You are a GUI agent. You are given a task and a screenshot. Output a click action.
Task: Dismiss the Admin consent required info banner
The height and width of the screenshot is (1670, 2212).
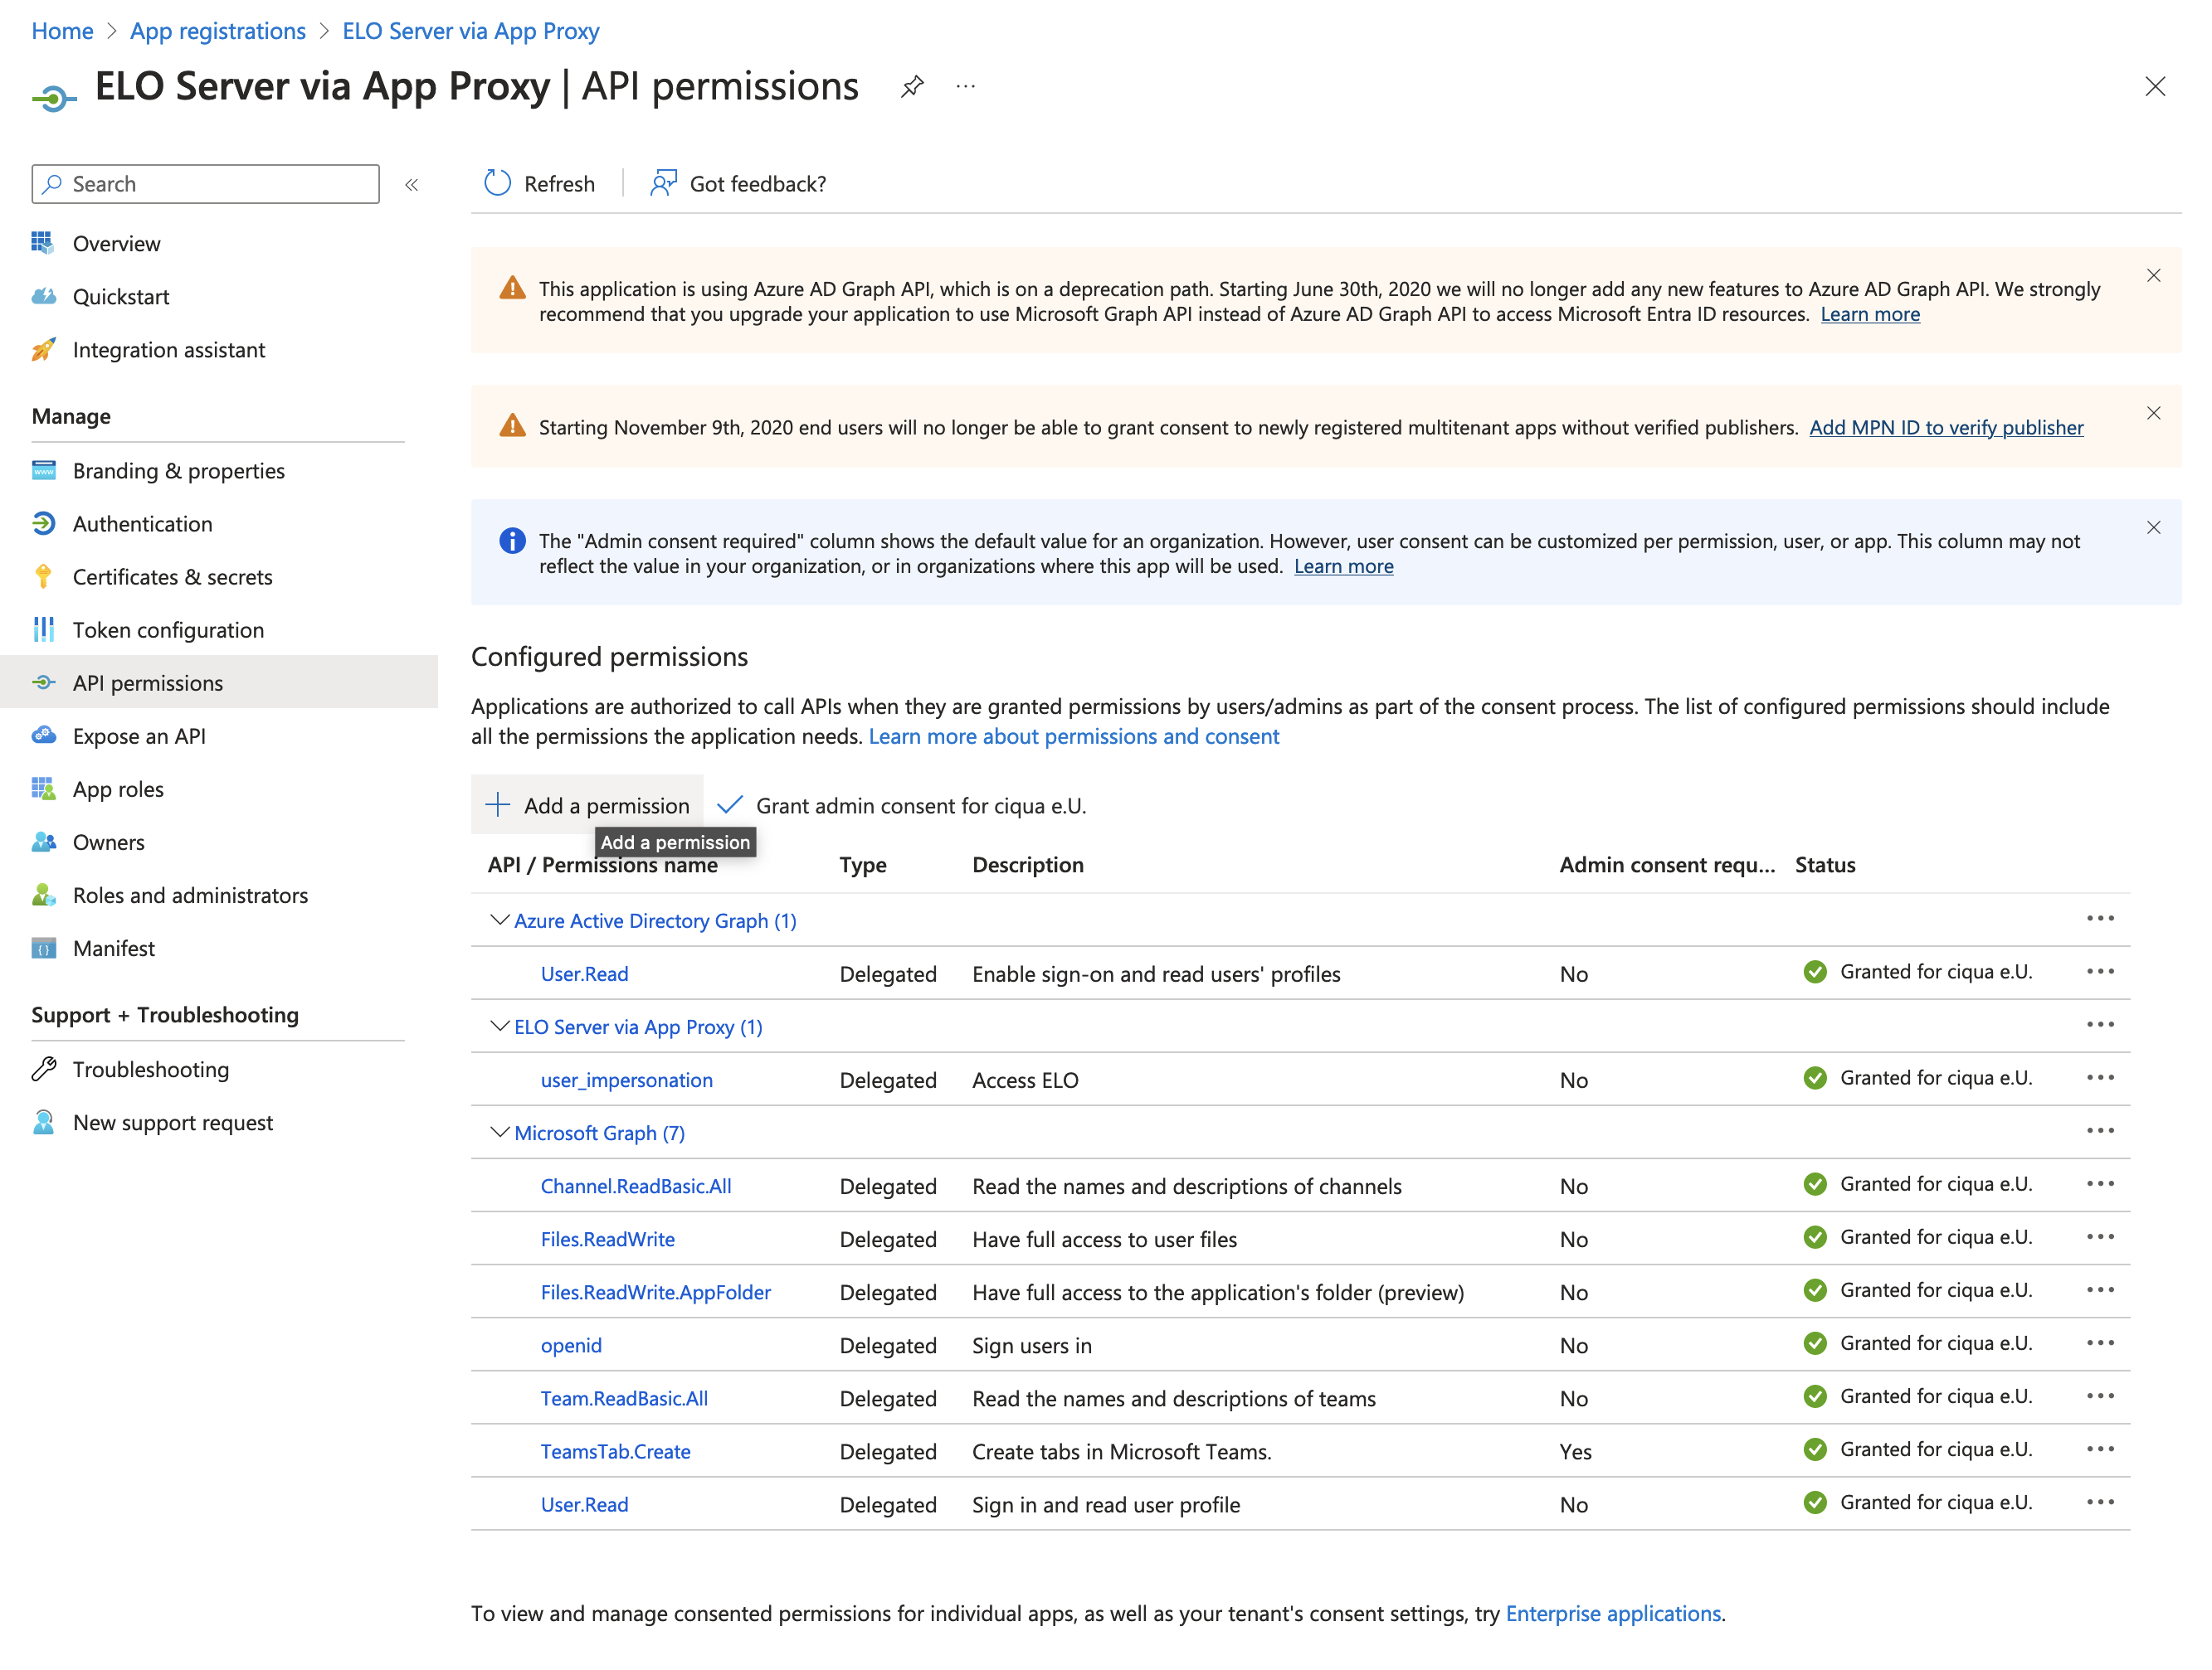point(2153,527)
